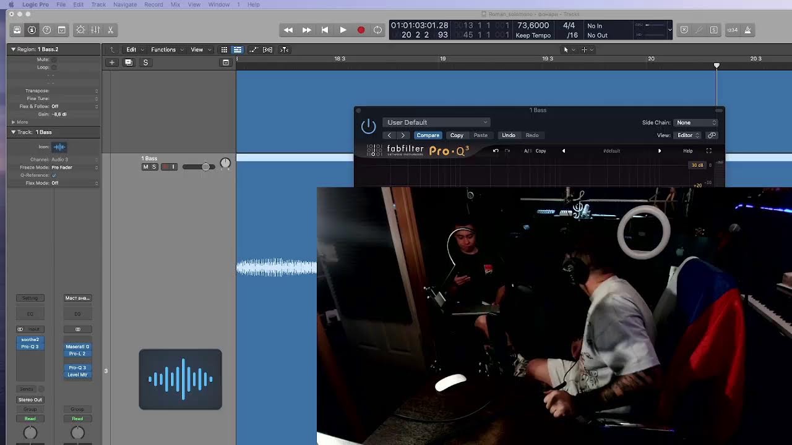Click the Replace mode X icon
This screenshot has height=445, width=792.
click(684, 30)
